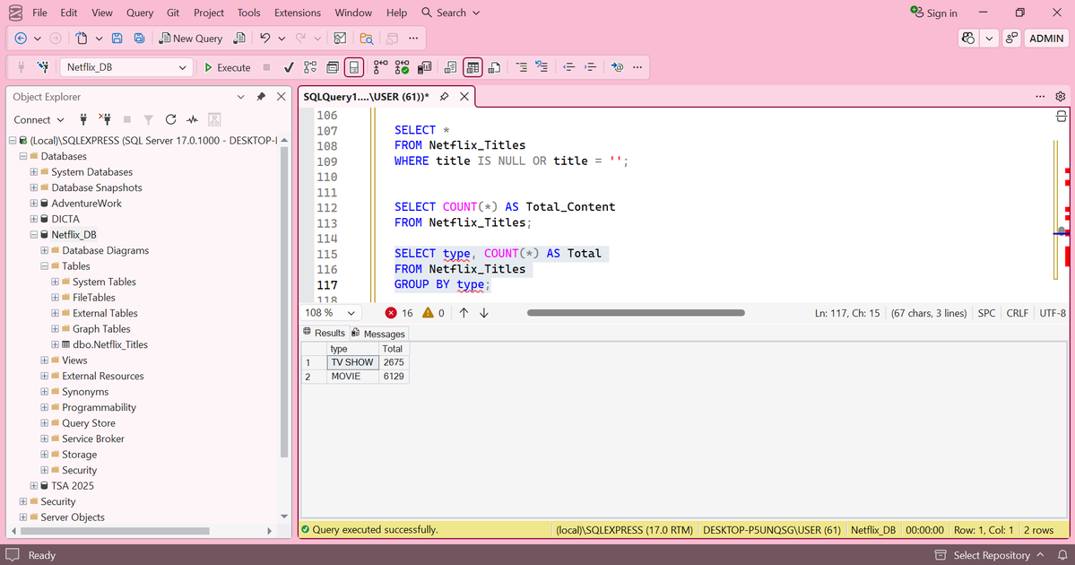
Task: Click the Increase Indent icon
Action: tap(590, 67)
